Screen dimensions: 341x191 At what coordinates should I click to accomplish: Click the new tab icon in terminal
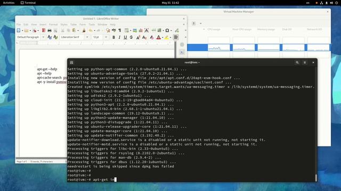tap(71, 63)
